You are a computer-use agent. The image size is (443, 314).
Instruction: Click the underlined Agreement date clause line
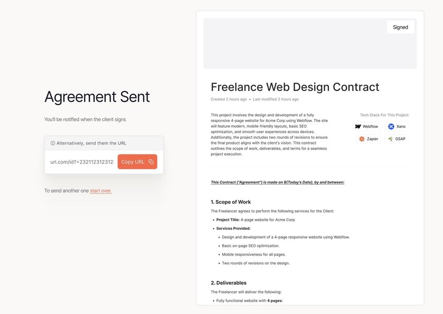[277, 182]
